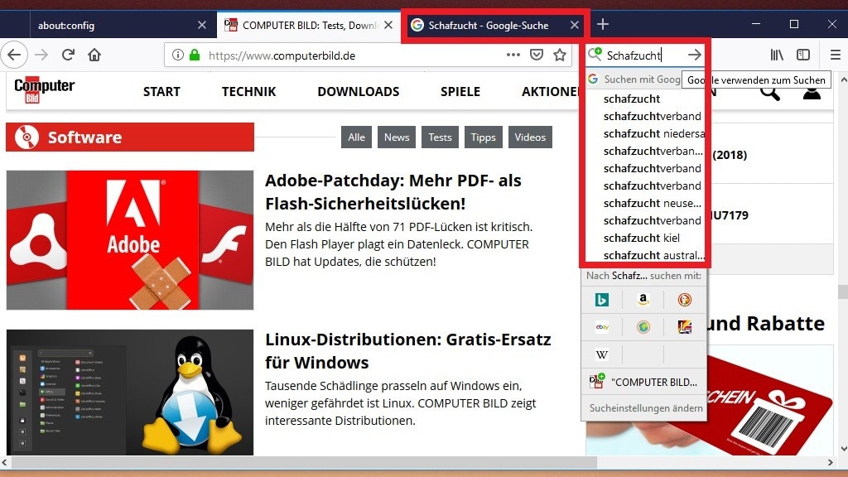Click the vertical scrollbar down arrow

[x=842, y=448]
